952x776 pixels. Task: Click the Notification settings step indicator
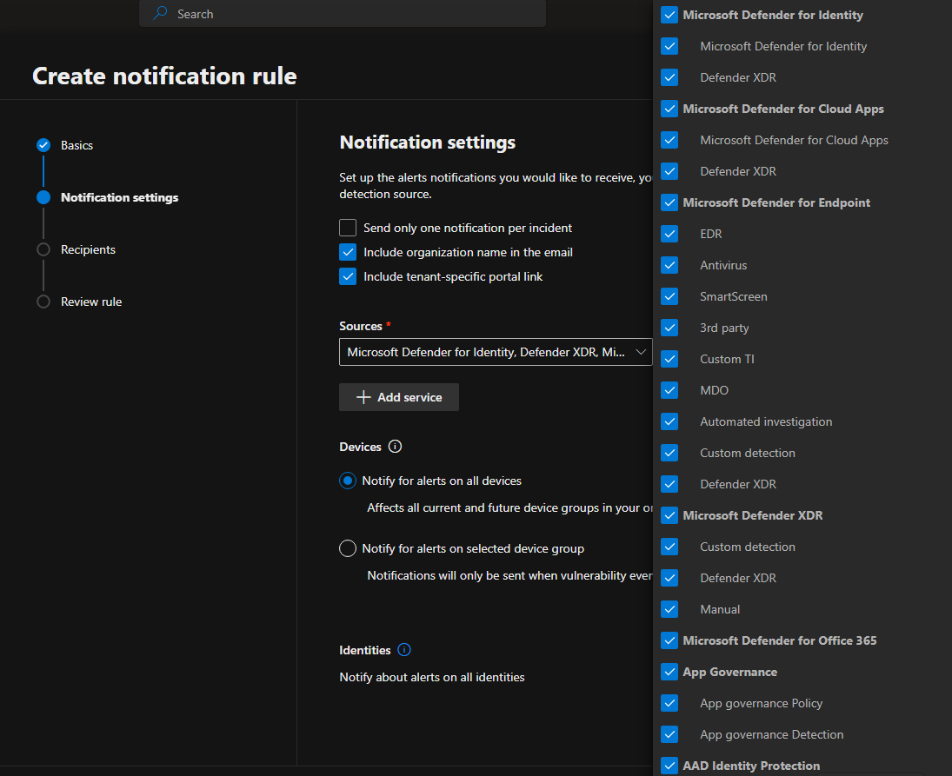43,197
